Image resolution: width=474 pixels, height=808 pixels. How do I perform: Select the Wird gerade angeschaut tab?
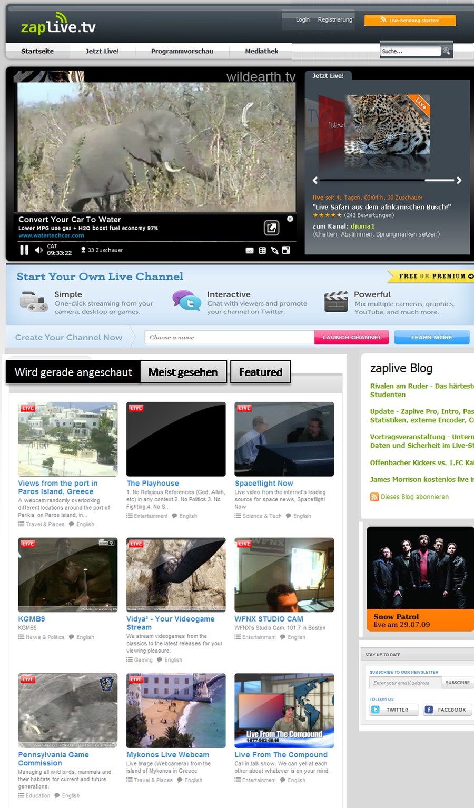tap(73, 372)
